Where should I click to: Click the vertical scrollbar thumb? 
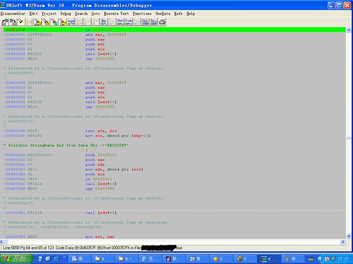[349, 138]
